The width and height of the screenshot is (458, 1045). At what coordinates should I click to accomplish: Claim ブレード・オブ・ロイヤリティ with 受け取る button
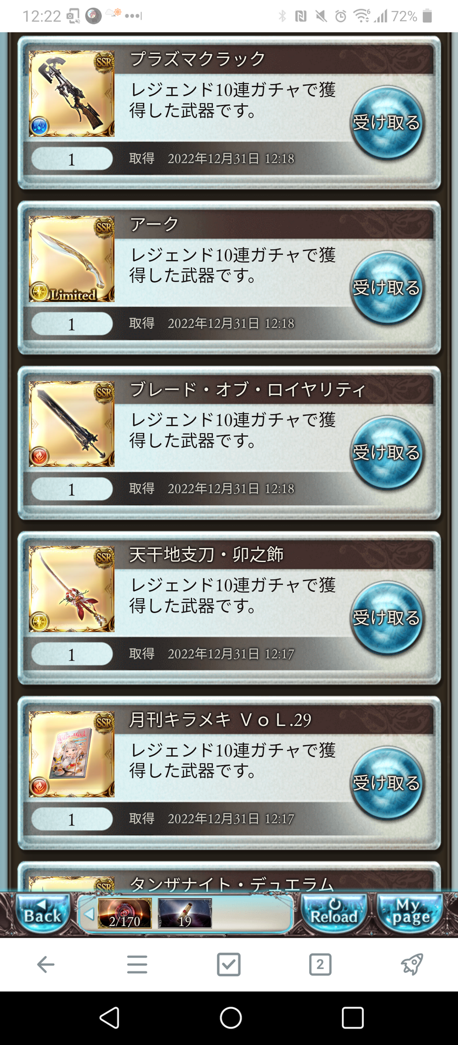tap(386, 453)
